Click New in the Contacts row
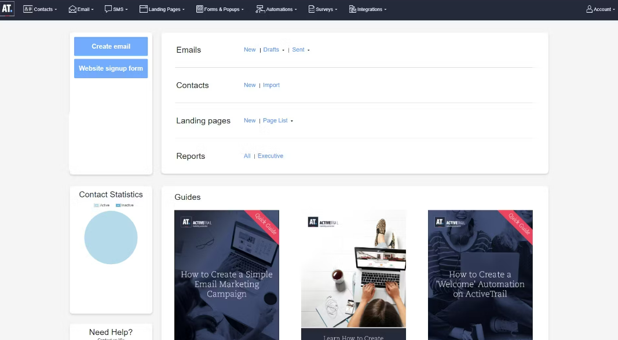 (250, 85)
